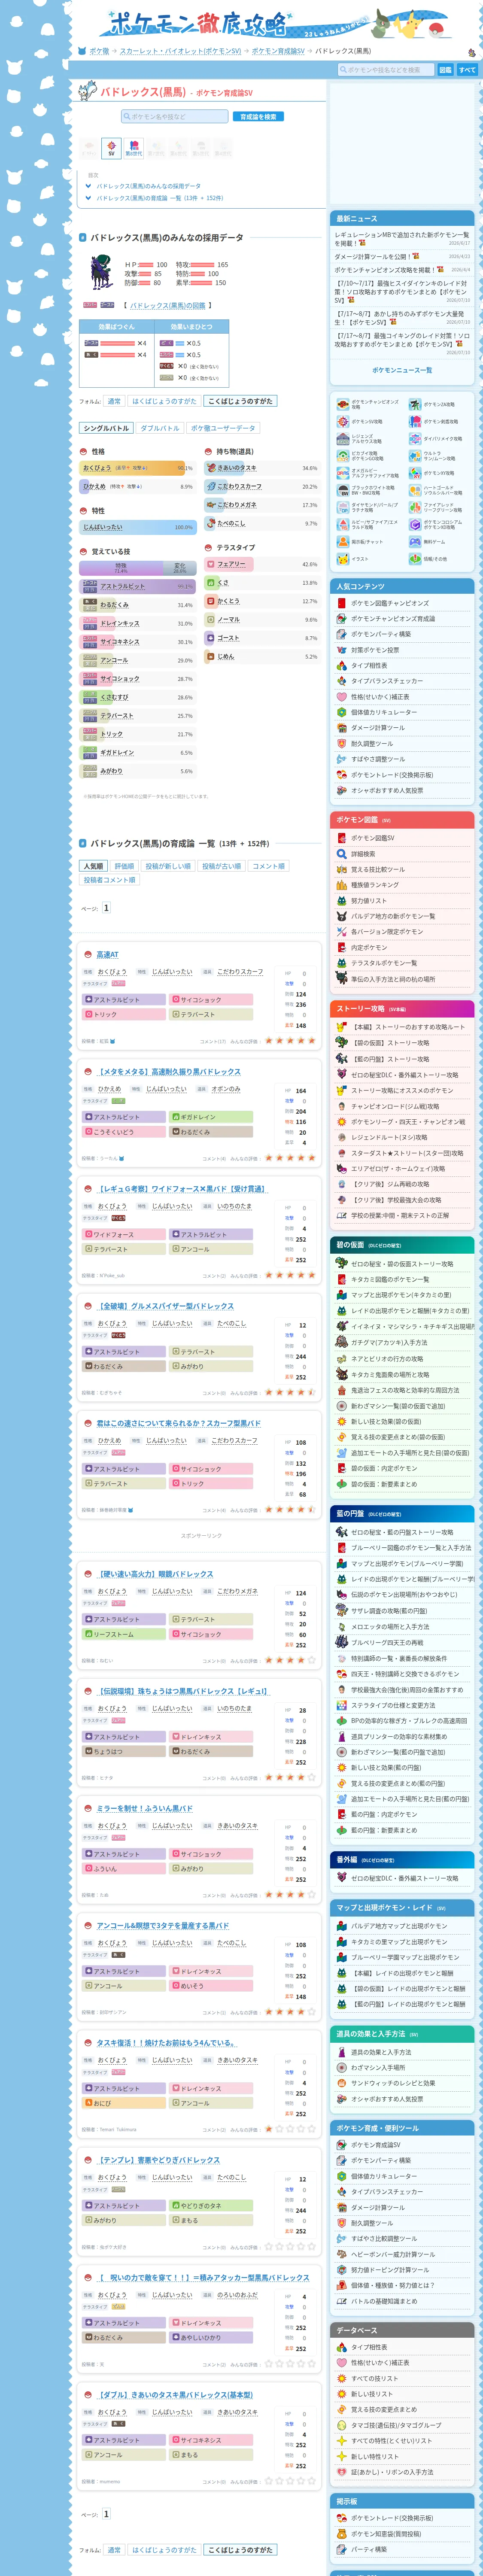Viewport: 483px width, 2576px height.
Task: Select 通常 form at top
Action: [x=114, y=401]
